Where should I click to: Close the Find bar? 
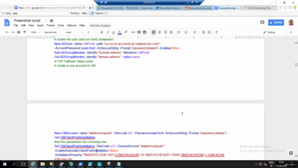click(x=3, y=14)
